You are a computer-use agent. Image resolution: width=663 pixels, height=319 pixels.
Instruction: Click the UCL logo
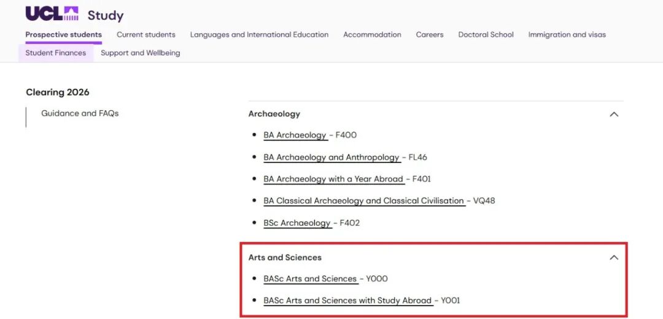pos(52,13)
